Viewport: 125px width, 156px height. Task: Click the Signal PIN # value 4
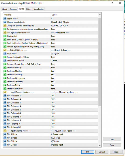[74, 19]
